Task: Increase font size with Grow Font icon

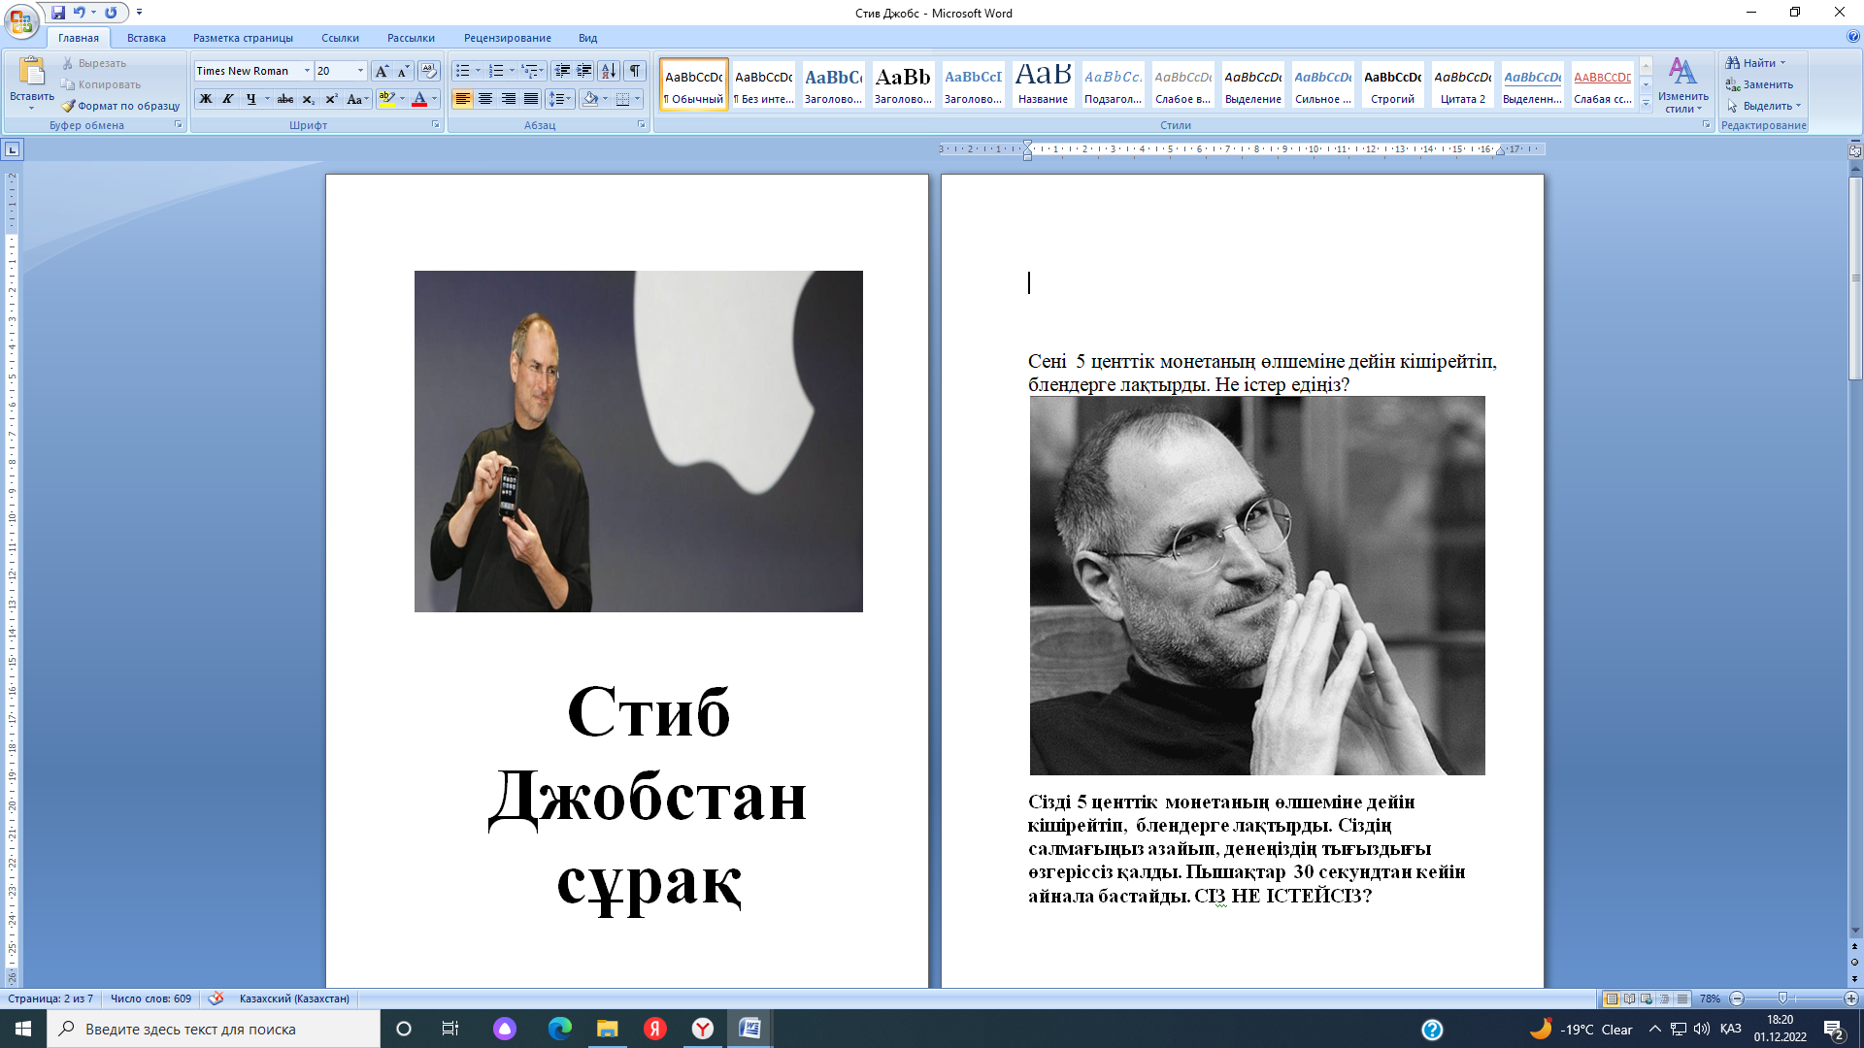Action: 382,71
